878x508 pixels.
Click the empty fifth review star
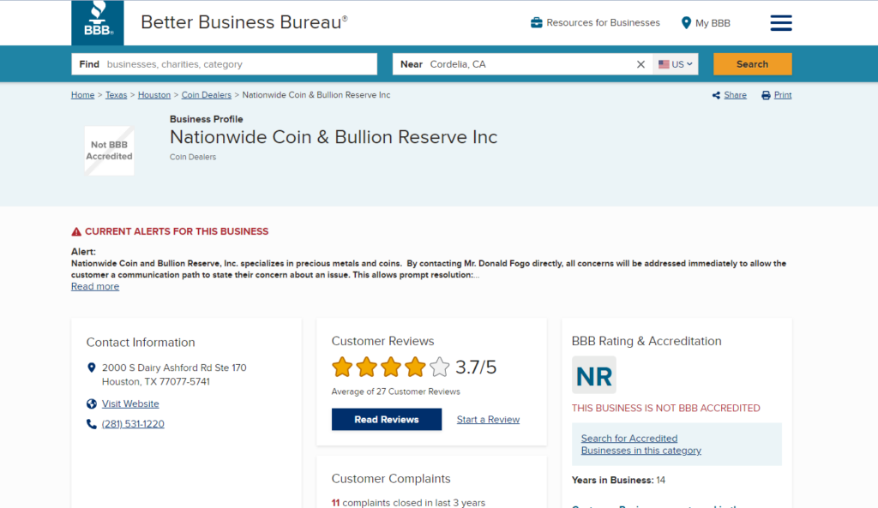(x=440, y=367)
